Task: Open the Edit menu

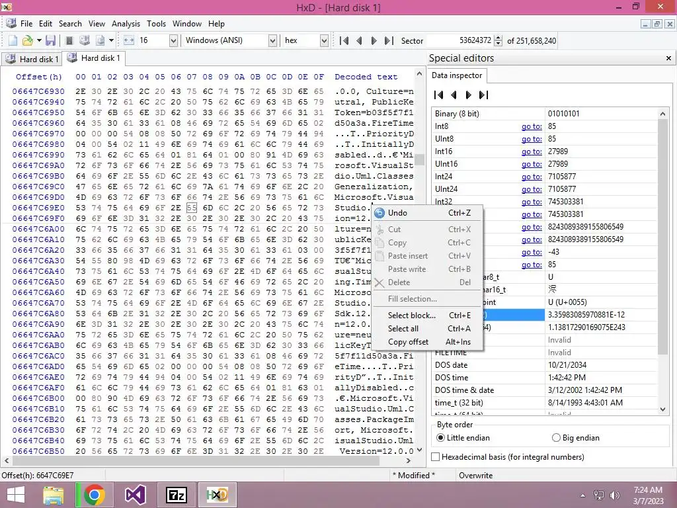Action: pyautogui.click(x=46, y=24)
